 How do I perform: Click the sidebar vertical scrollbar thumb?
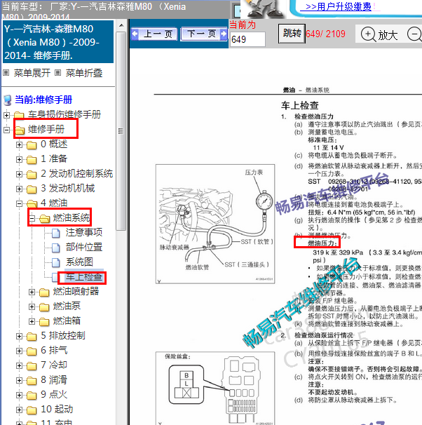click(121, 131)
